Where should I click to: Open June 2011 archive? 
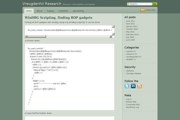[x=130, y=21]
